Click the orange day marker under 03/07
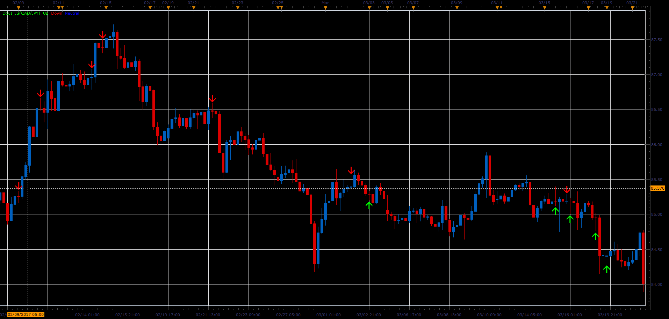This screenshot has height=319, width=669. [x=413, y=8]
